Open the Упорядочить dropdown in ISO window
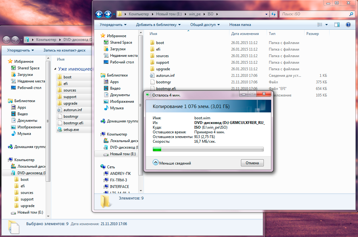 click(x=113, y=25)
